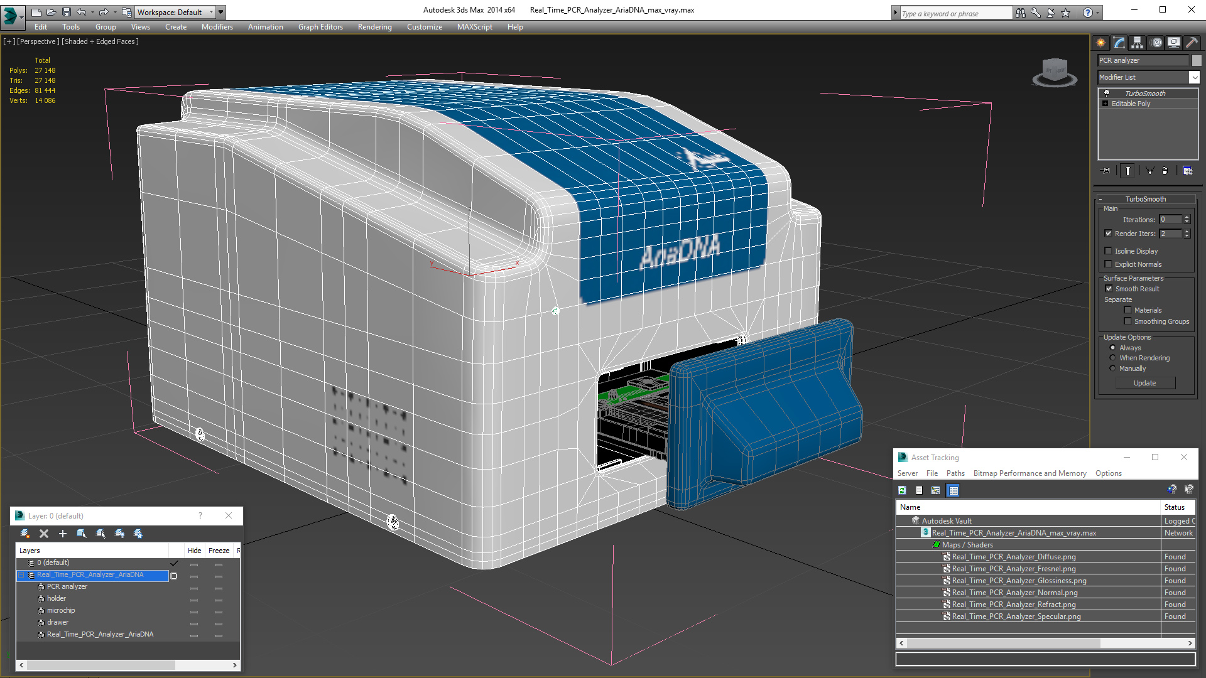Click the Communication Center satellite icon
Image resolution: width=1206 pixels, height=678 pixels.
coord(1050,13)
